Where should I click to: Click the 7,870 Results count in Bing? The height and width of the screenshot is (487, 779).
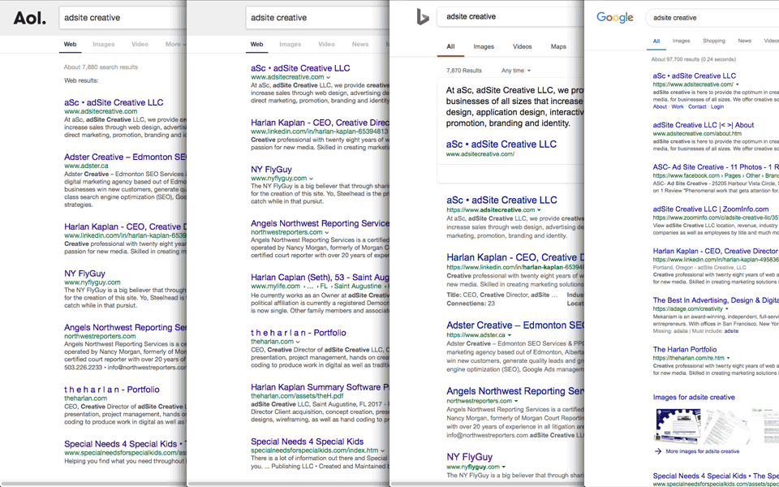[464, 71]
